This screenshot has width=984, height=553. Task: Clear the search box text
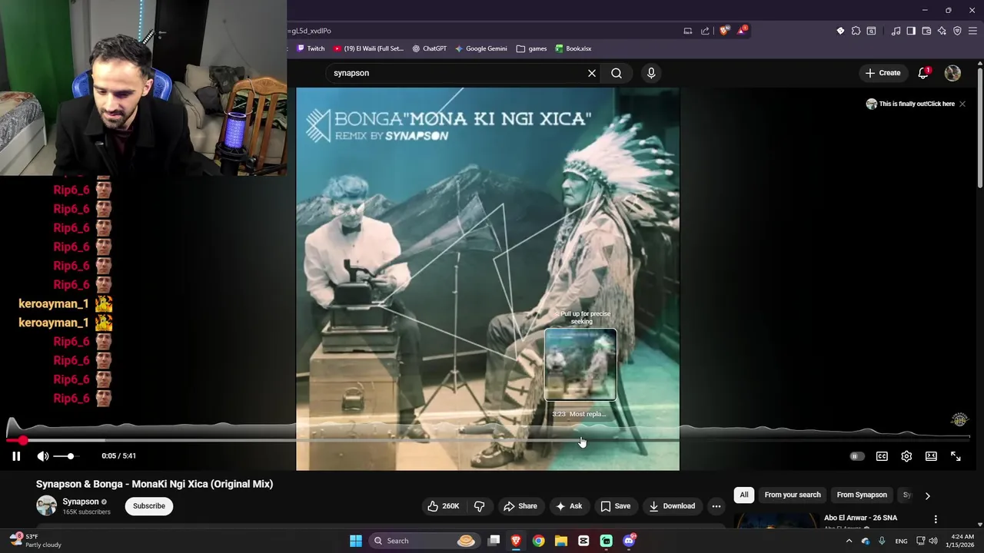tap(592, 73)
